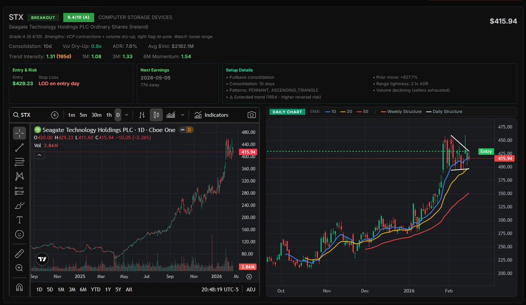The width and height of the screenshot is (526, 305).
Task: Switch to area chart style
Action: coord(171,115)
